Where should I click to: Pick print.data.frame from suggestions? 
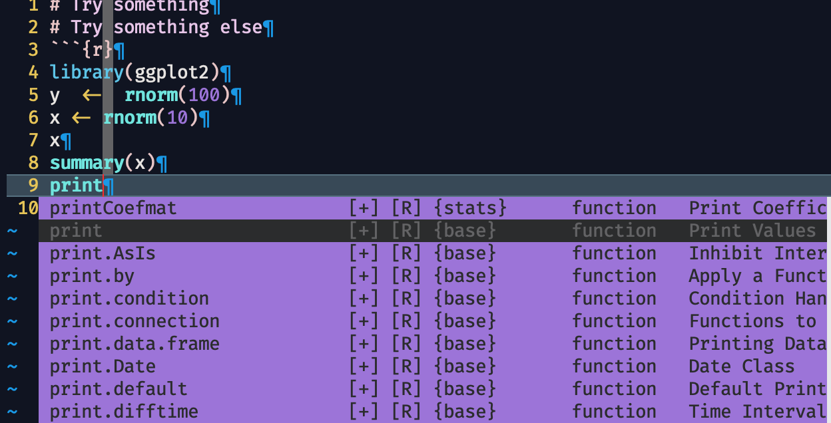click(x=433, y=344)
